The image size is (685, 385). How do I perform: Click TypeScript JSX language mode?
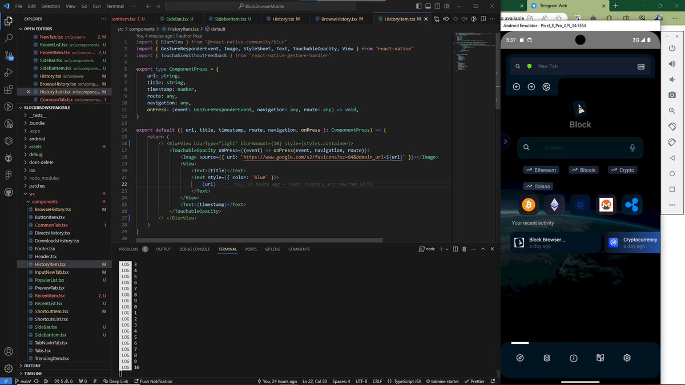pyautogui.click(x=408, y=381)
